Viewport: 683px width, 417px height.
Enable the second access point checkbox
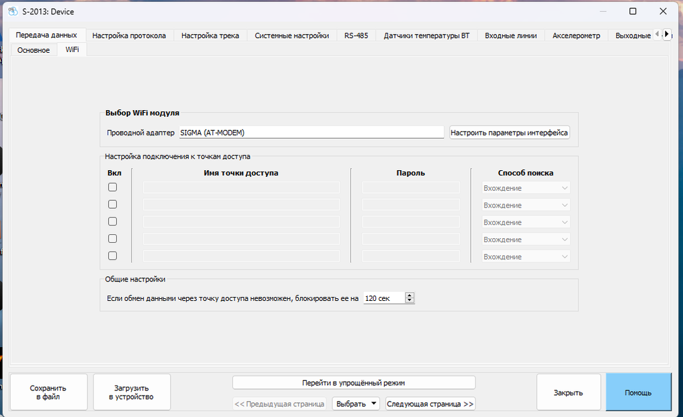point(112,204)
